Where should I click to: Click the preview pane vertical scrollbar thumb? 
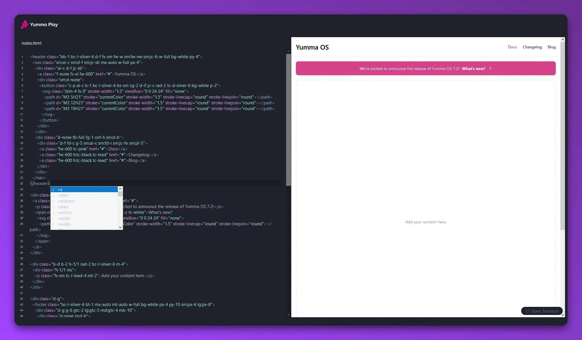coord(563,136)
